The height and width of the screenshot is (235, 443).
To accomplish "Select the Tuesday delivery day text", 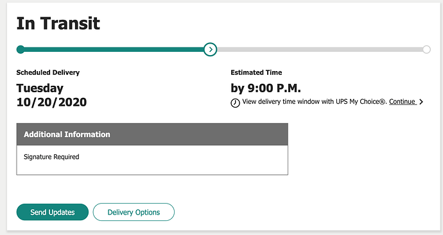I will (x=40, y=88).
